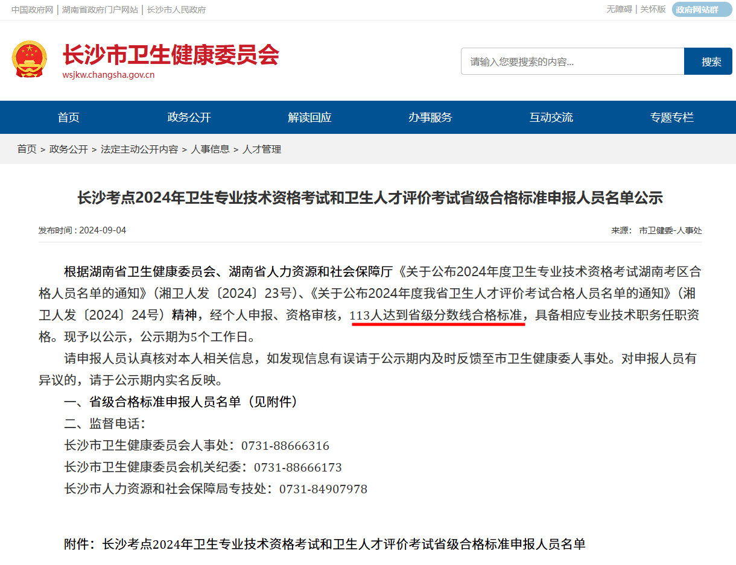
Task: Click the national emblem logo icon
Action: pyautogui.click(x=28, y=59)
